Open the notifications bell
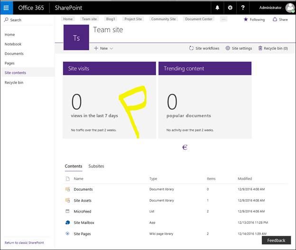296x250 pixels. 217,8
